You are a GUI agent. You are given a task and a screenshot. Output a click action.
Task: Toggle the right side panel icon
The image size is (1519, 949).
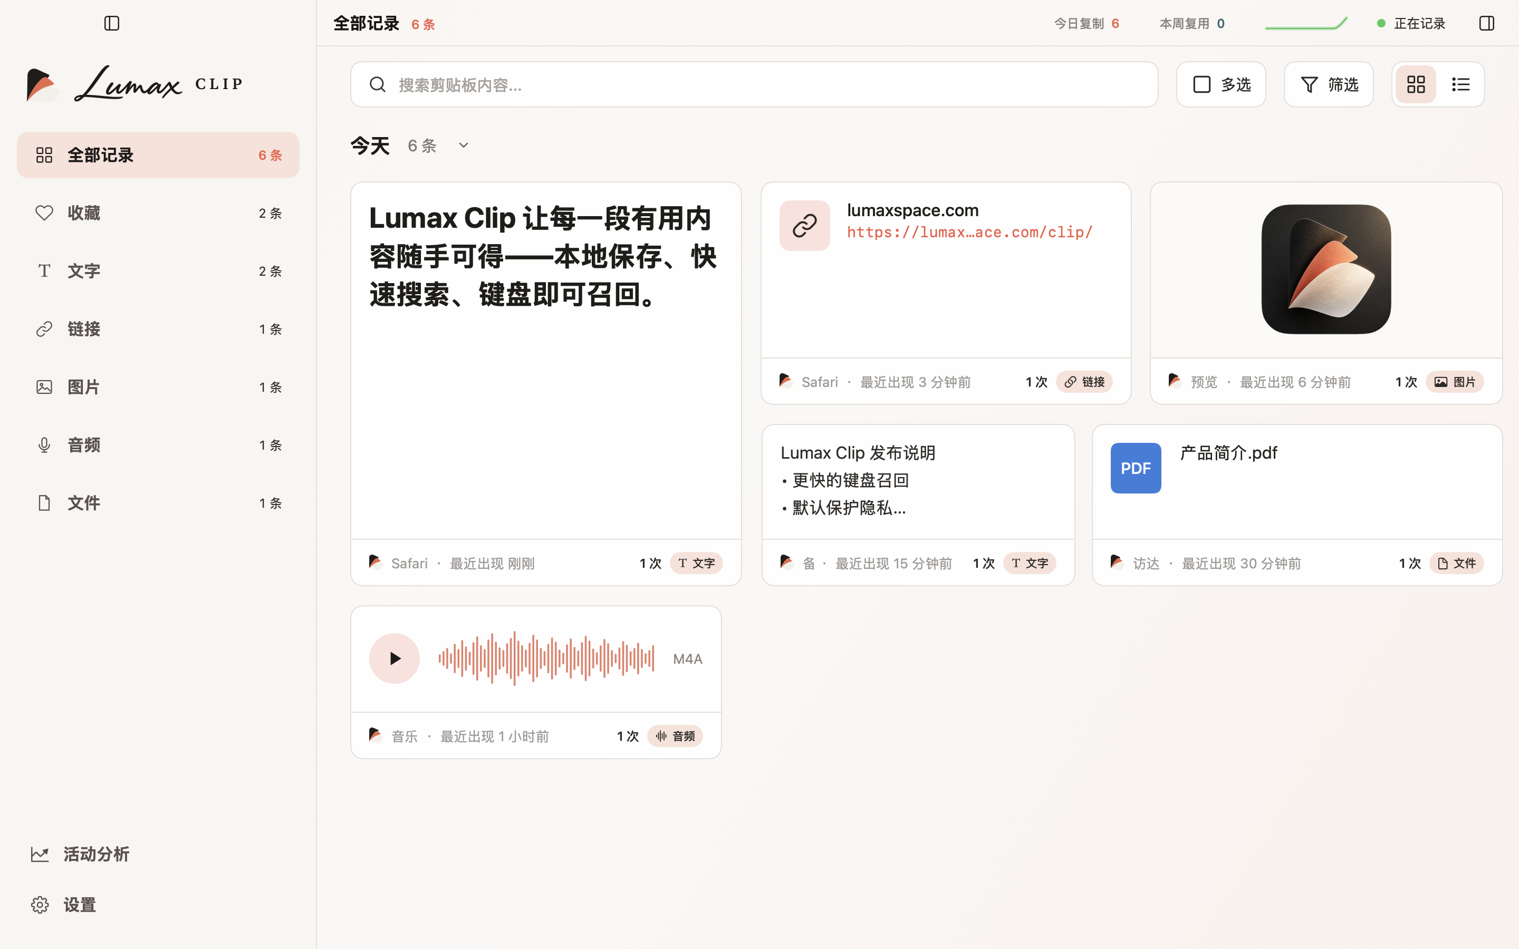1486,23
